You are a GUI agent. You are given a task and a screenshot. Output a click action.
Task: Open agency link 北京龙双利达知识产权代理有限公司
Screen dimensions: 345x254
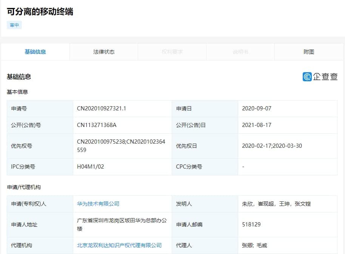119,245
